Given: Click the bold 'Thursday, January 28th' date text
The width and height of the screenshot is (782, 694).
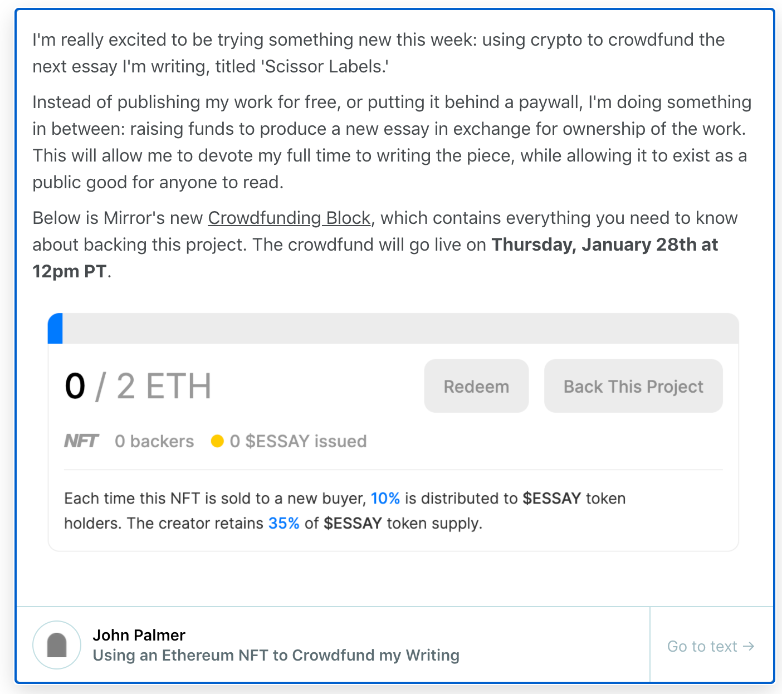Looking at the screenshot, I should (x=604, y=245).
